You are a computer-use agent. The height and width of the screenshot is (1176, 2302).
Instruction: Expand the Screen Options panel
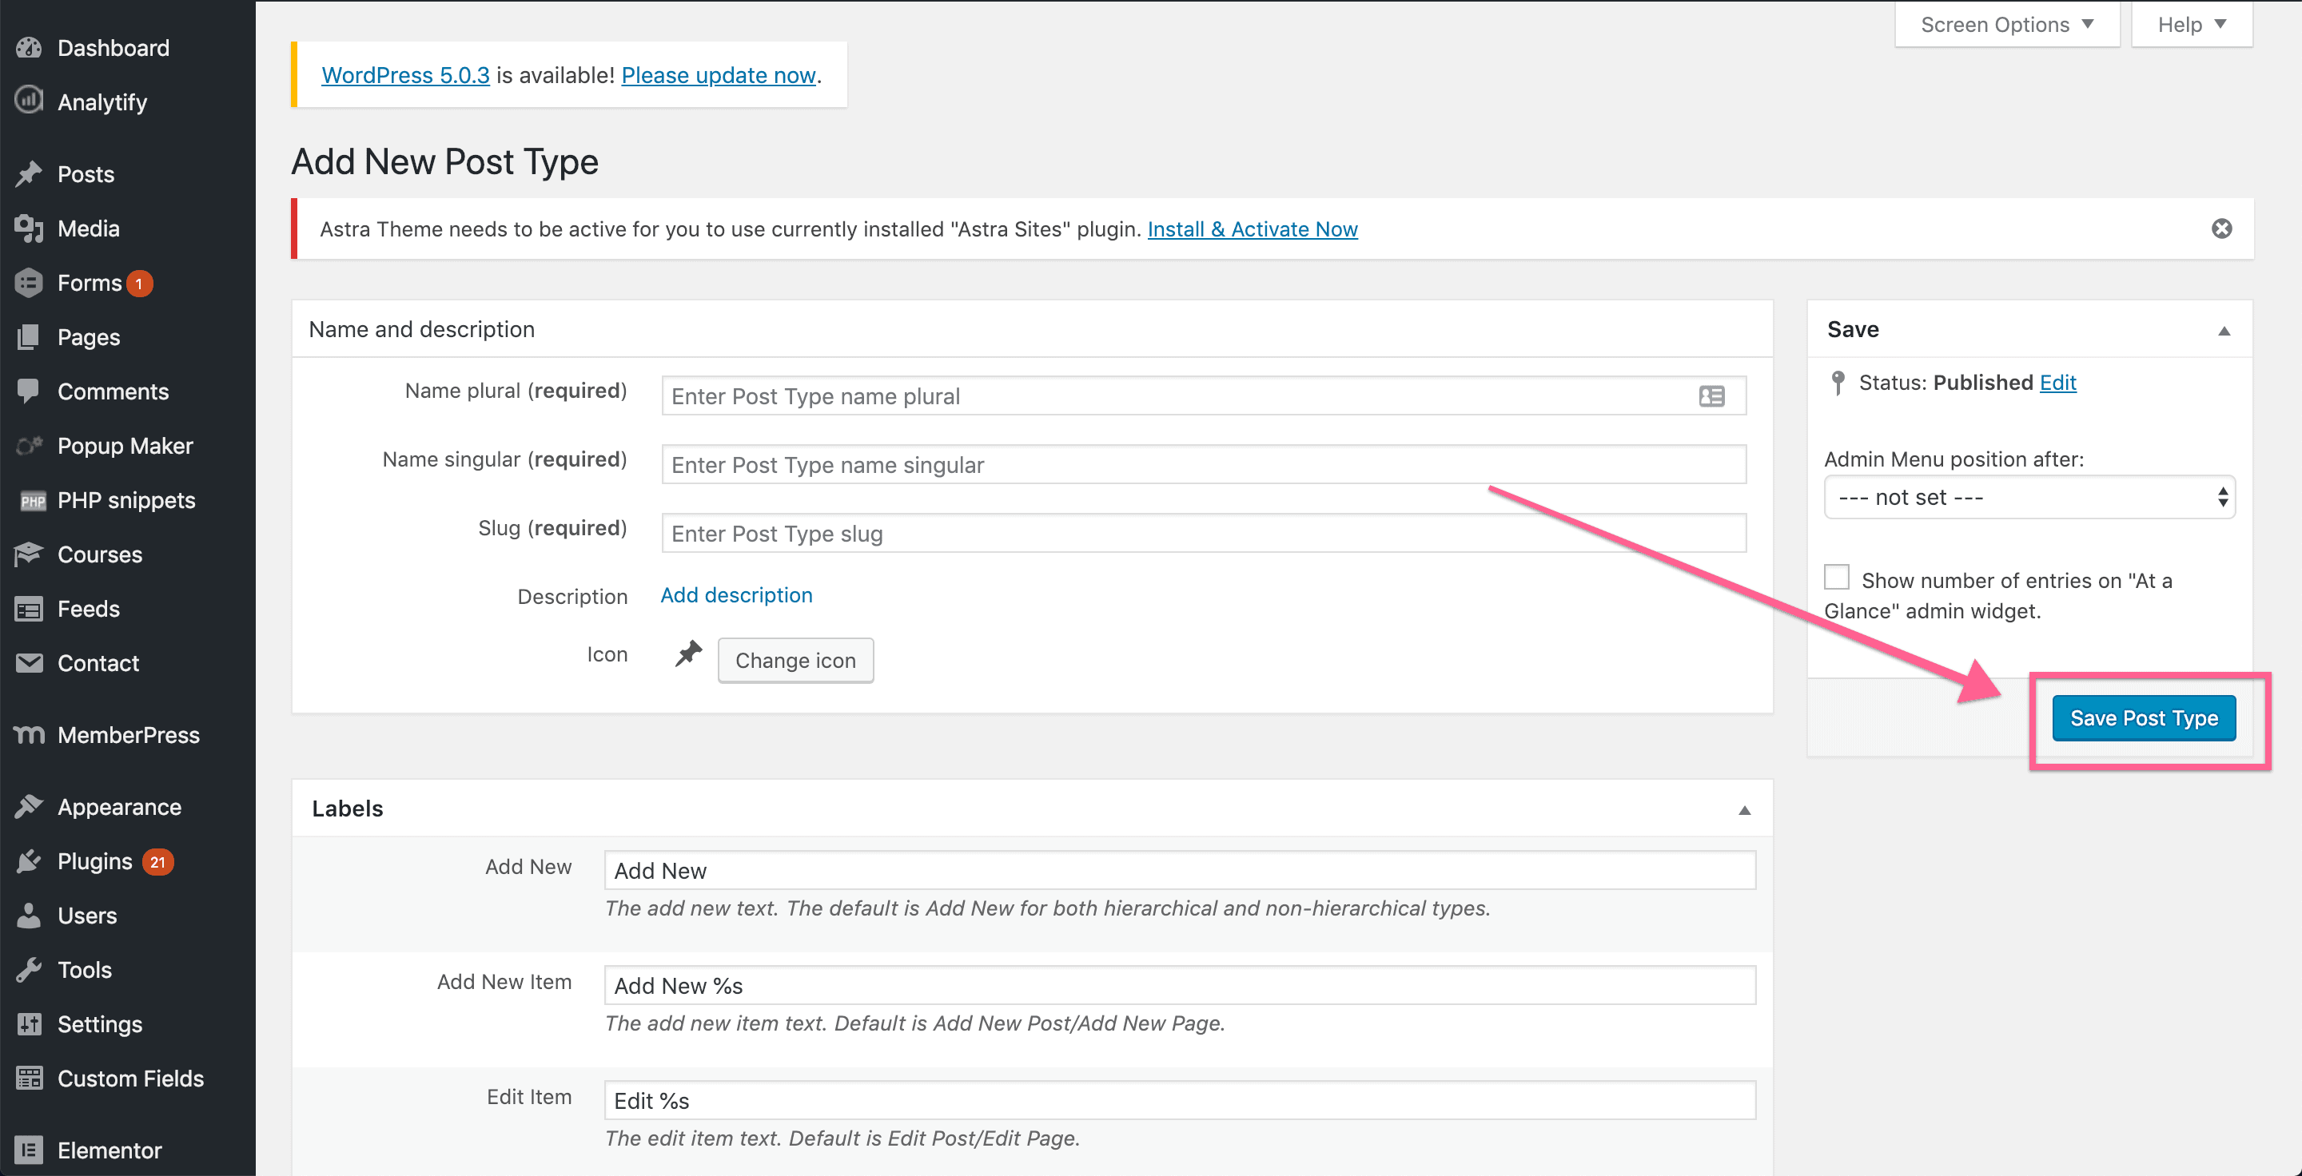coord(2007,25)
